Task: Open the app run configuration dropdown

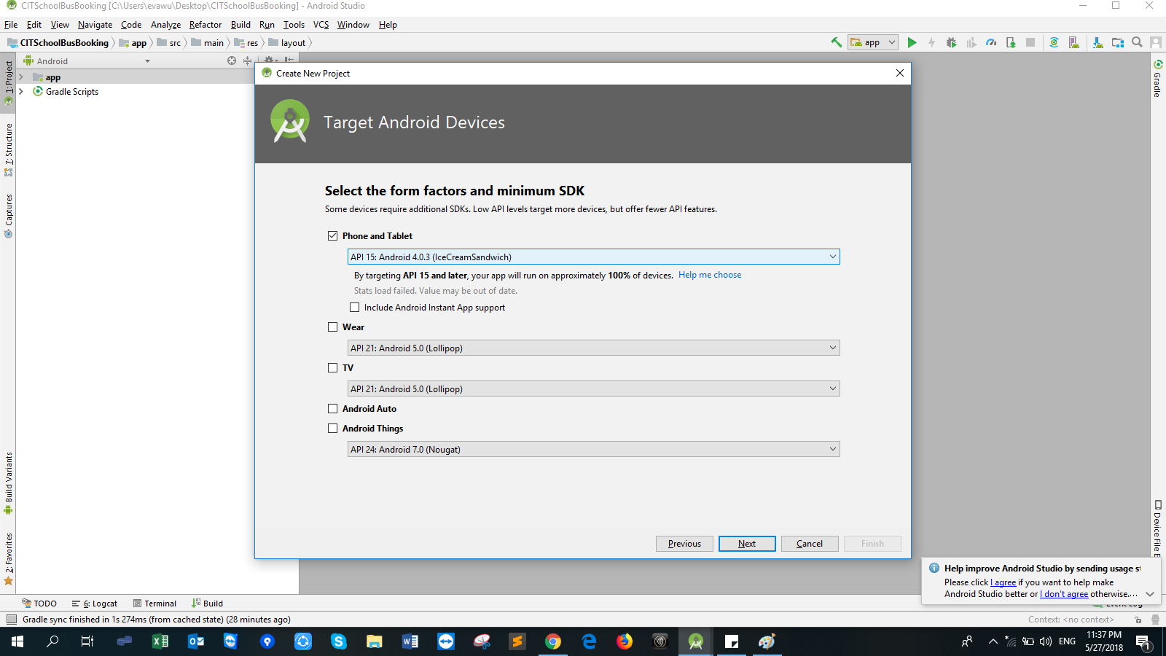Action: click(873, 42)
